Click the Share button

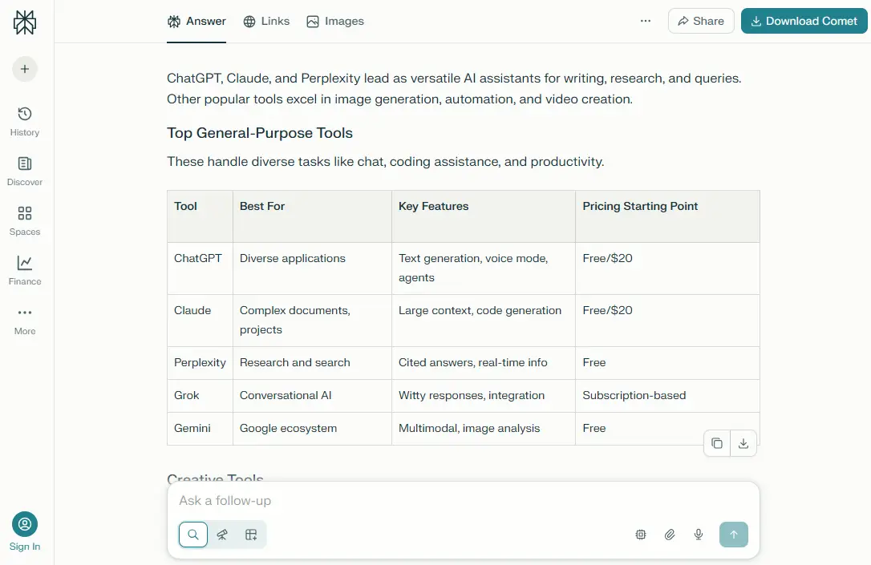tap(701, 22)
